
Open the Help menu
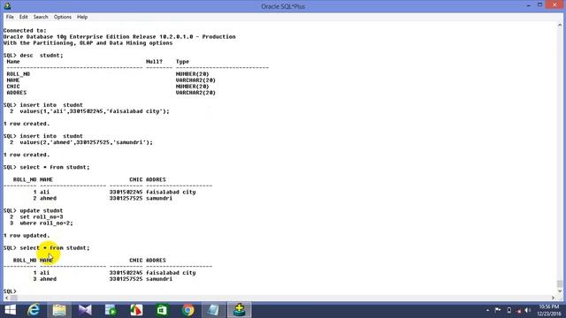[x=82, y=17]
